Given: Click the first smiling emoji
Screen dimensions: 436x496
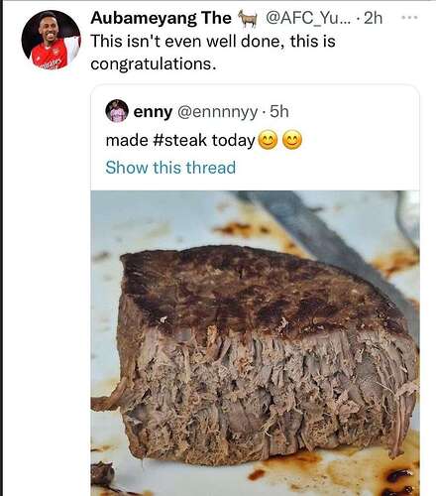Looking at the screenshot, I should [268, 140].
